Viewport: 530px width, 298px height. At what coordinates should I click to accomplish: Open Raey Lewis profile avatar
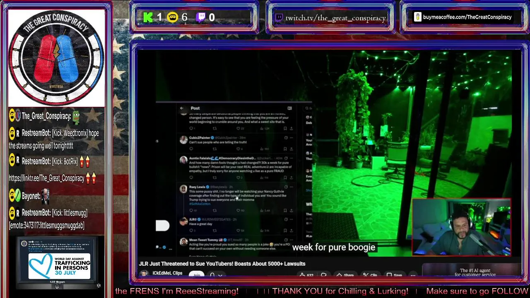click(x=183, y=189)
